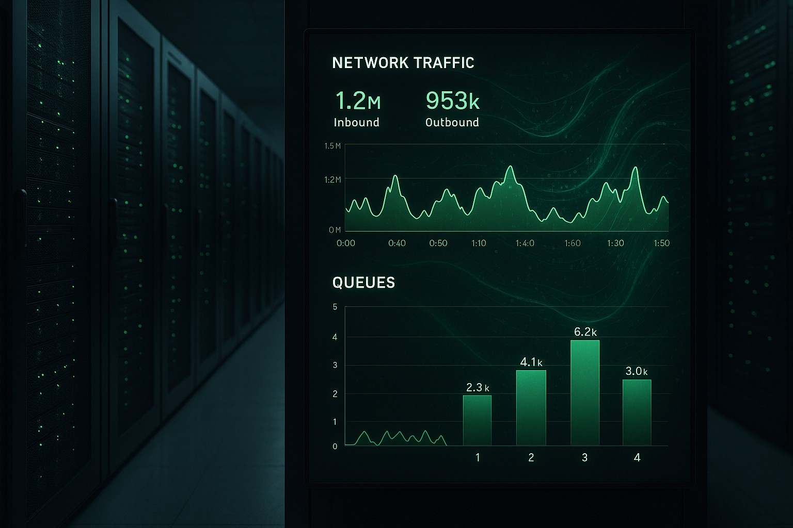Viewport: 793px width, 528px height.
Task: Select the queue 4 bar
Action: pyautogui.click(x=637, y=412)
